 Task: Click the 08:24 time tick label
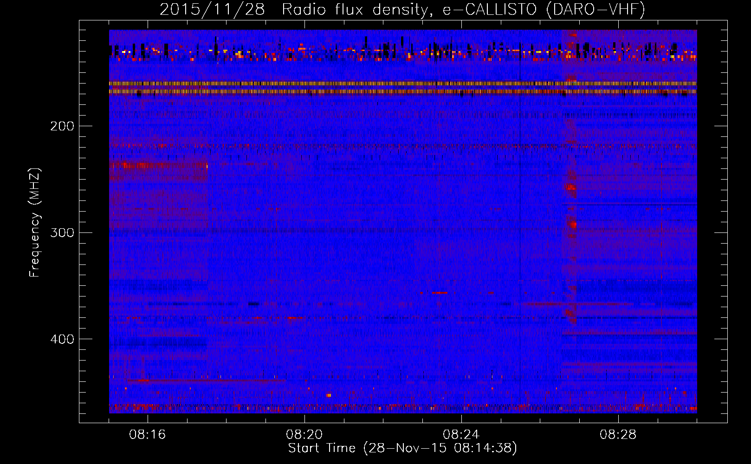tap(461, 435)
